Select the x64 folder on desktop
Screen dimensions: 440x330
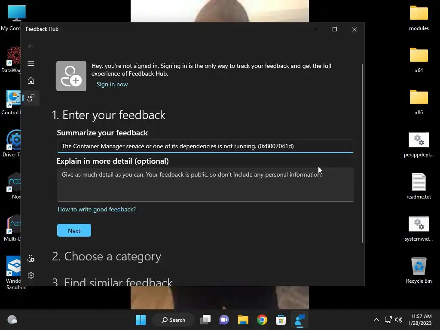pyautogui.click(x=419, y=60)
